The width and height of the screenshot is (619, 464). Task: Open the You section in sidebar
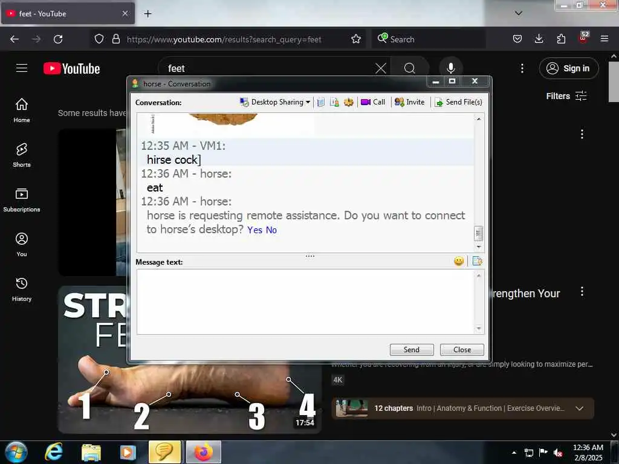point(22,245)
